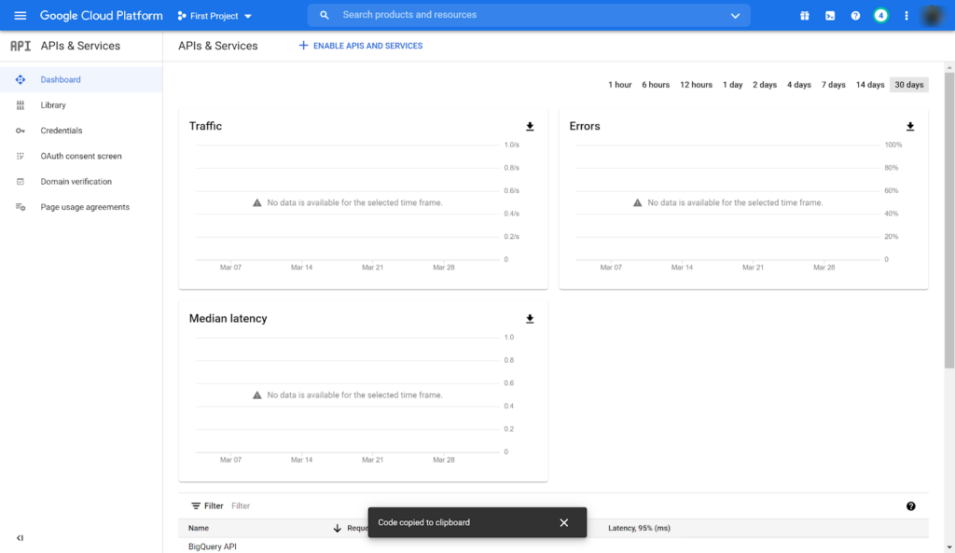The width and height of the screenshot is (955, 553).
Task: Click the page vertical scrollbar thumb
Action: (949, 219)
